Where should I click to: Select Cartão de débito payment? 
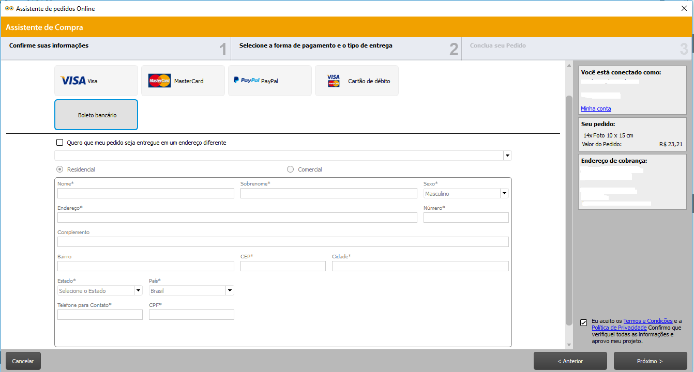(x=357, y=81)
